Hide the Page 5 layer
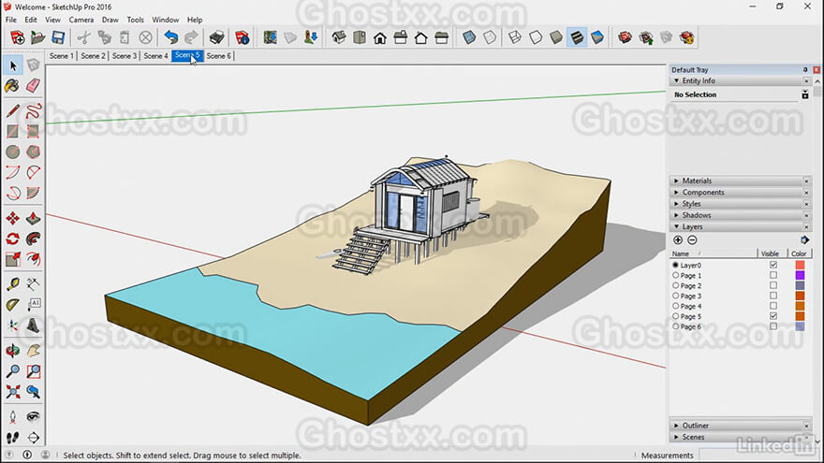 [x=773, y=316]
